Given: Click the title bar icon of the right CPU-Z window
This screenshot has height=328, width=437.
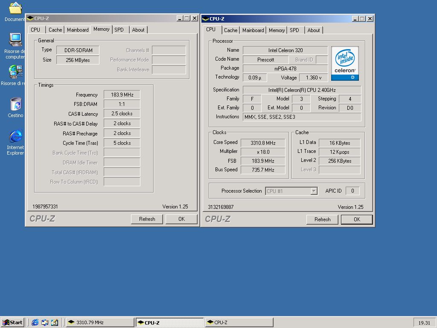Looking at the screenshot, I should pos(205,19).
